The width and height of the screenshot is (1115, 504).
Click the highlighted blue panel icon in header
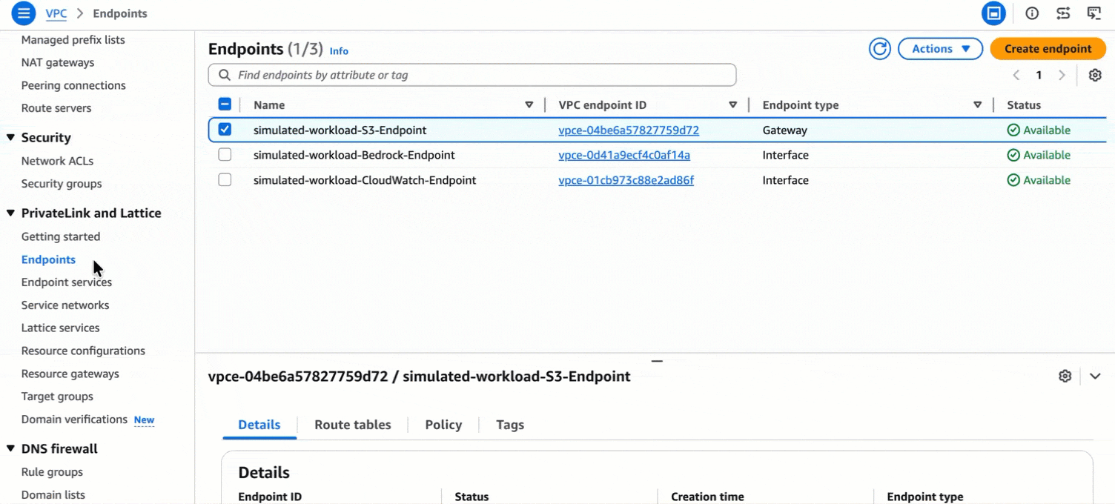click(x=993, y=13)
